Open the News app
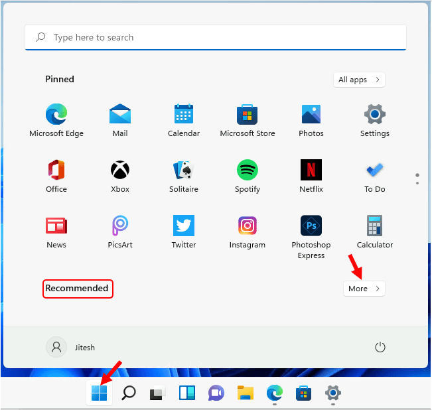This screenshot has width=432, height=410. tap(56, 232)
